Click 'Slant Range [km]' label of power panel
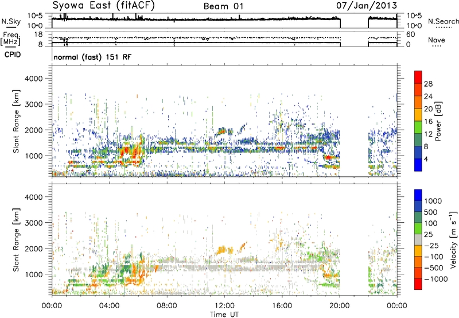This screenshot has width=459, height=318. [16, 121]
